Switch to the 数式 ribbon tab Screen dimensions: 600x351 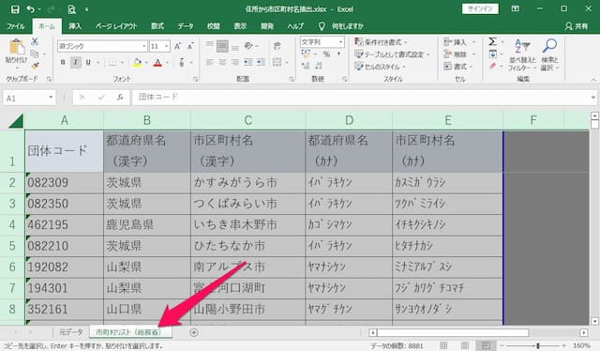point(157,26)
